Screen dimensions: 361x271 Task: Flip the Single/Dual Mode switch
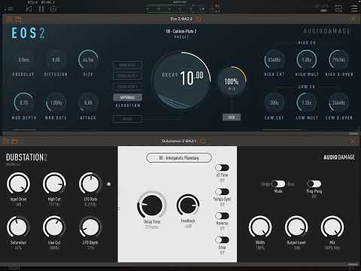[x=278, y=184]
